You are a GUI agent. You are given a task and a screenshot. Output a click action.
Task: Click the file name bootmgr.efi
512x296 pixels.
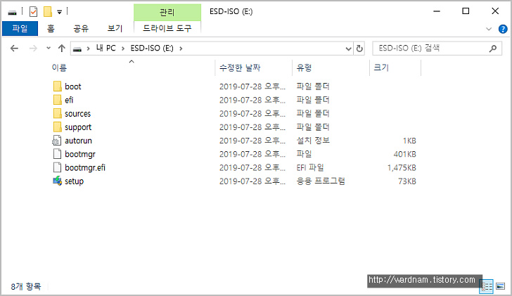[85, 168]
